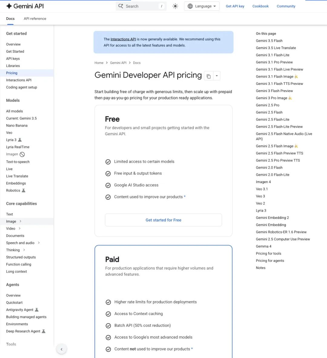Open the Cookbook link

tap(260, 6)
